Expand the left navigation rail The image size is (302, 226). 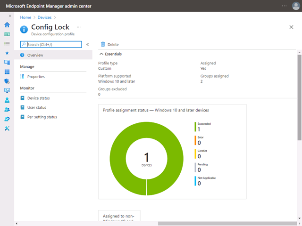click(10, 16)
